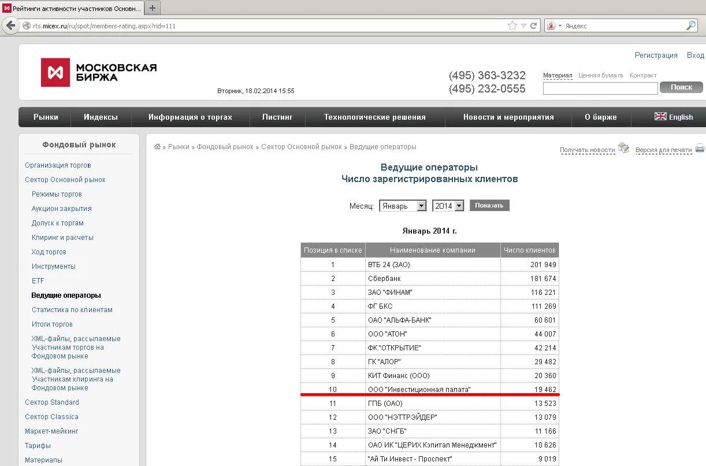Select the ЗАО "ФИНАМ" table cell
The height and width of the screenshot is (466, 706).
click(433, 293)
